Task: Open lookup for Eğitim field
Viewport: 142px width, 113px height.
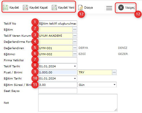Action: pos(75,29)
